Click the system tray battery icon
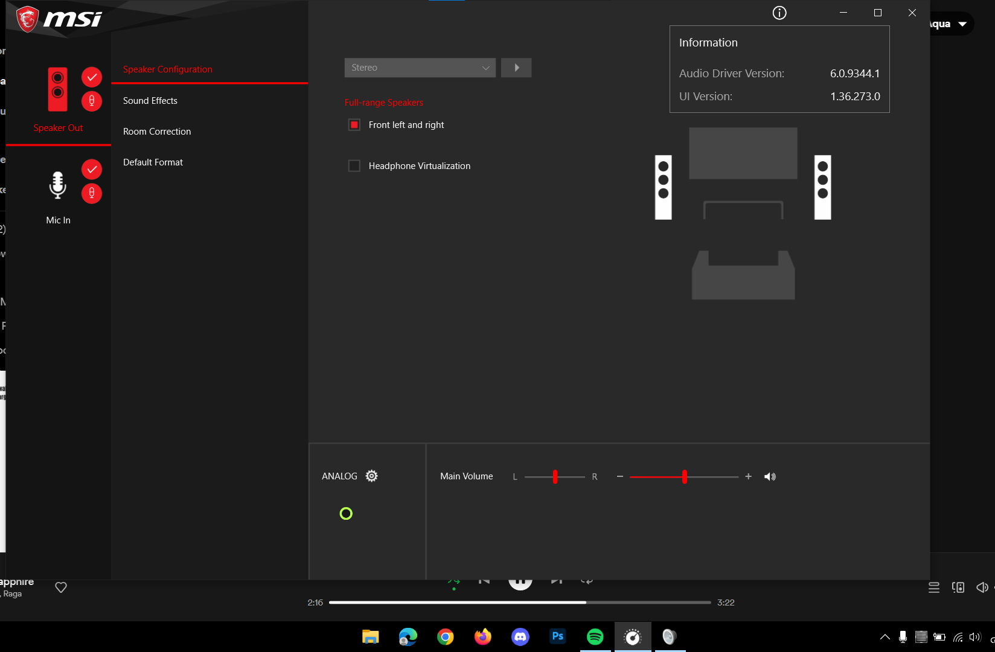 [939, 637]
